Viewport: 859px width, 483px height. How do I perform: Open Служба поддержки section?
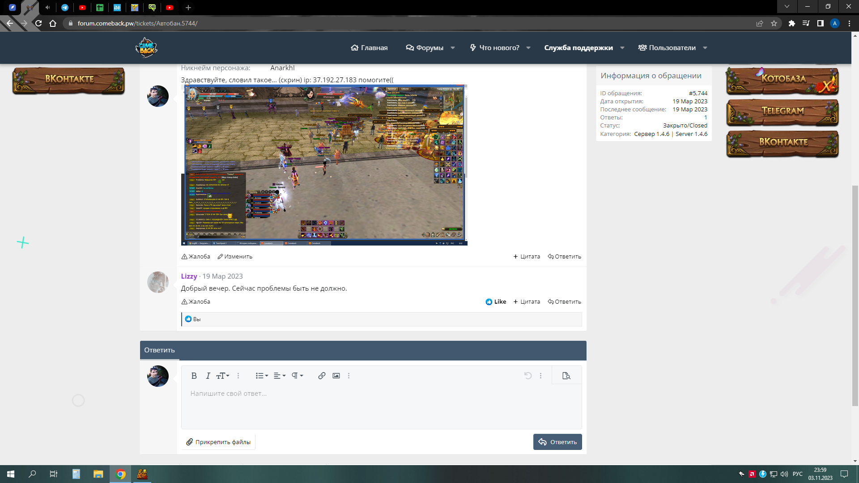click(578, 48)
